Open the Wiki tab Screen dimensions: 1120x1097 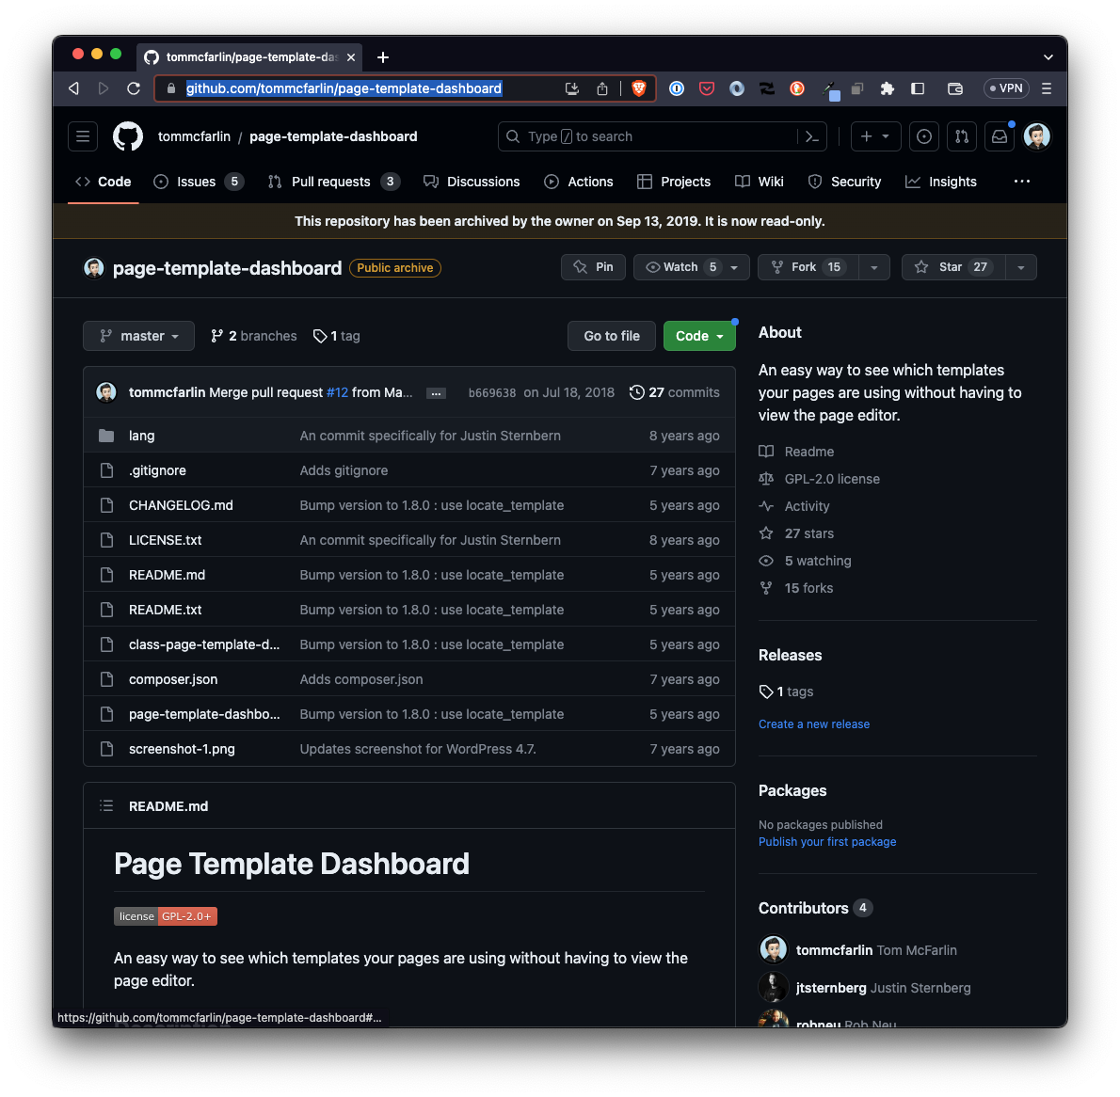[x=760, y=182]
